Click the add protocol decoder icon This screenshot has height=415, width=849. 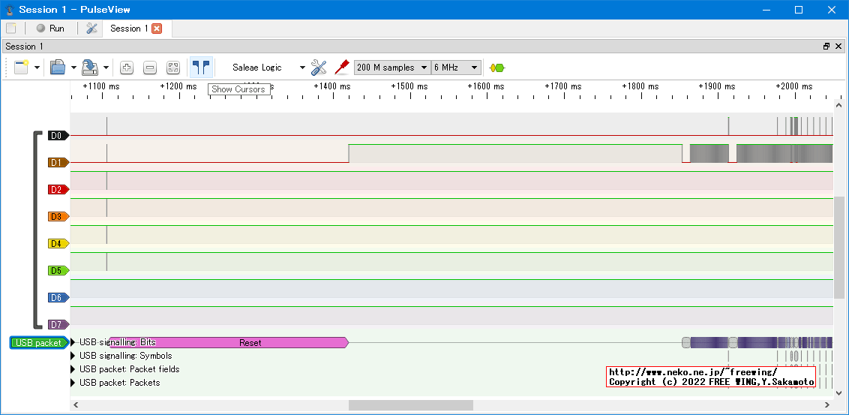496,68
